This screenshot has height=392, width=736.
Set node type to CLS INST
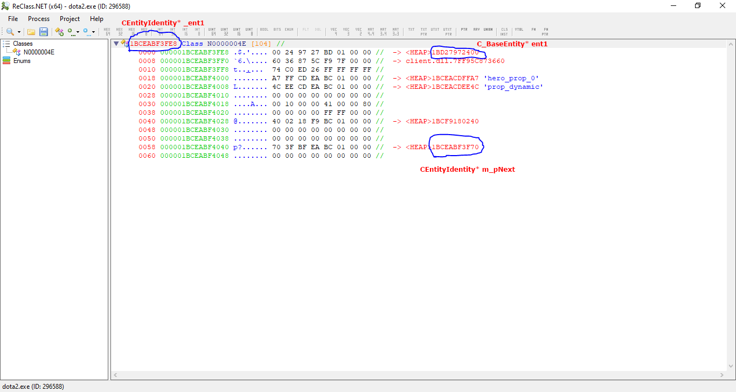(x=504, y=32)
